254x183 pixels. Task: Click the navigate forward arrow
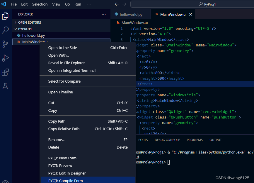(124, 4)
